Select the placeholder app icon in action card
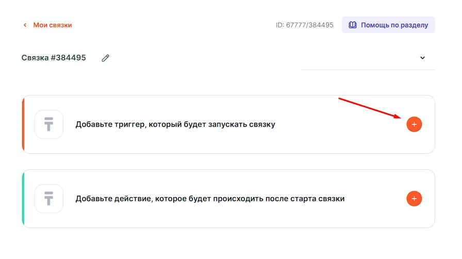 pyautogui.click(x=49, y=199)
